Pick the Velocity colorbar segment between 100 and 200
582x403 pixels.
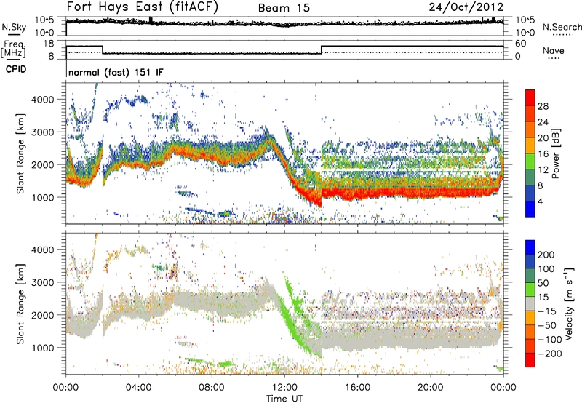coord(530,262)
